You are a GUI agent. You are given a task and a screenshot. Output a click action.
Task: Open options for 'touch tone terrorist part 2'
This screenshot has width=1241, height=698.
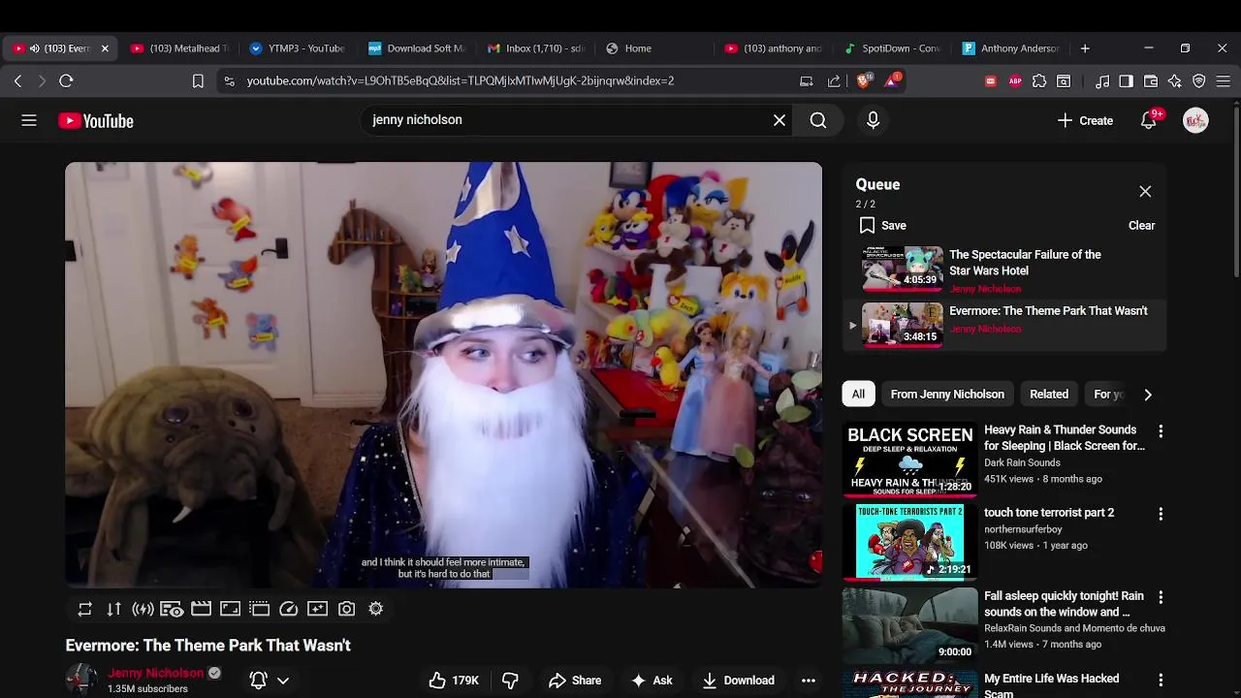[x=1161, y=514]
